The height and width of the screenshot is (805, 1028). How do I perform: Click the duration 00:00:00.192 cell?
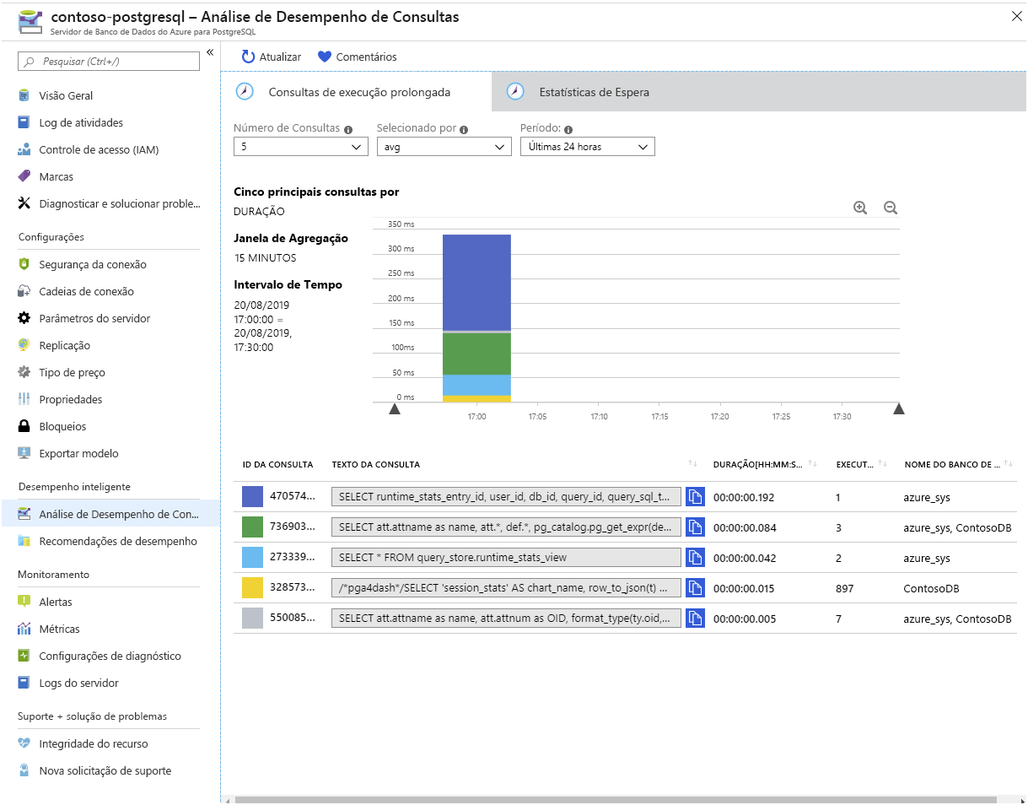coord(744,497)
